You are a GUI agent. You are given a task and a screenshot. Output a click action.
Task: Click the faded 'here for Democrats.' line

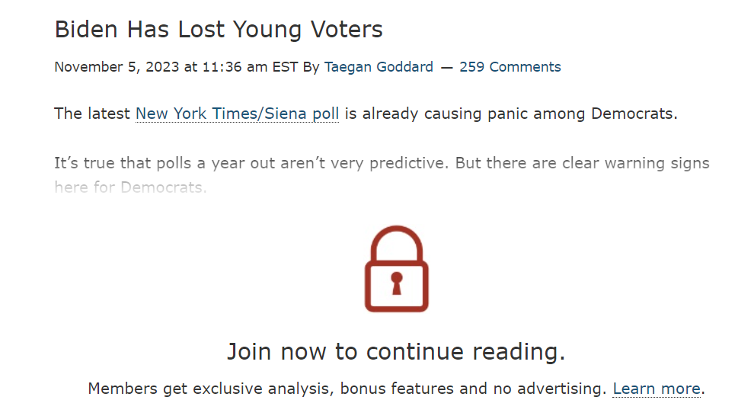(130, 187)
